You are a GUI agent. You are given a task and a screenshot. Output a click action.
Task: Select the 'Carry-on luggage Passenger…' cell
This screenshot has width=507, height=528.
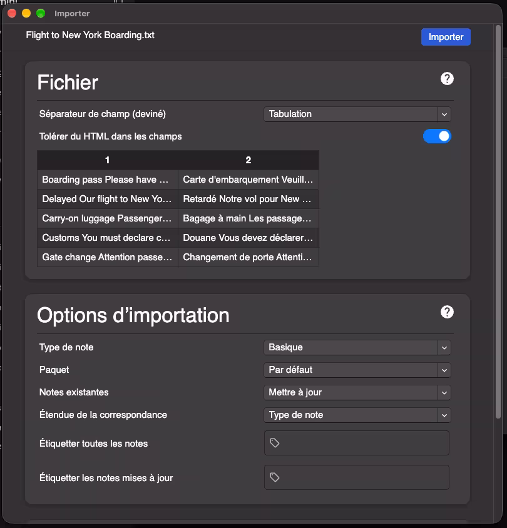(108, 218)
